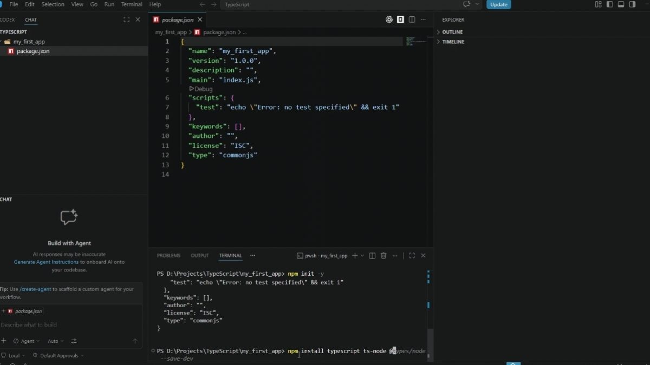The width and height of the screenshot is (650, 365).
Task: Open the Default Approvals dropdown
Action: coord(58,356)
